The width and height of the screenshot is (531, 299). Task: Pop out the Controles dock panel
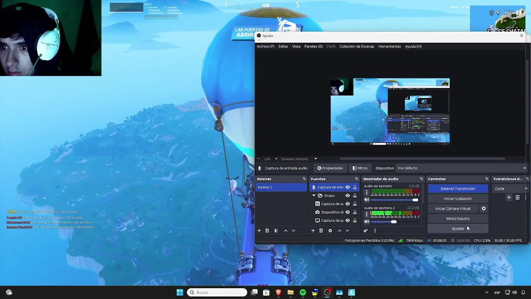point(487,179)
